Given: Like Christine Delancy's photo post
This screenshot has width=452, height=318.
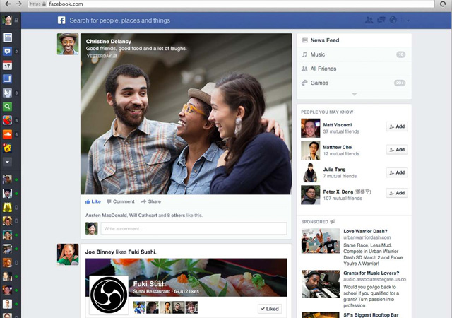Looking at the screenshot, I should pos(93,201).
